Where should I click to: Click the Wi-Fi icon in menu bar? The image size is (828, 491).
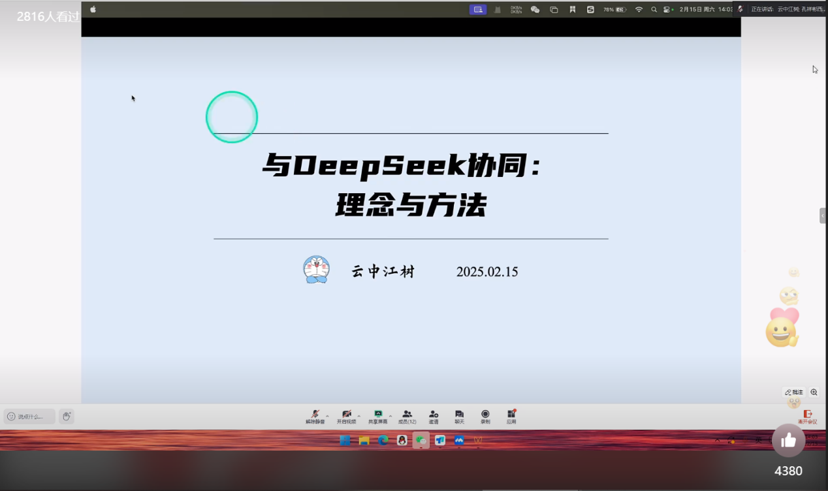click(x=639, y=10)
